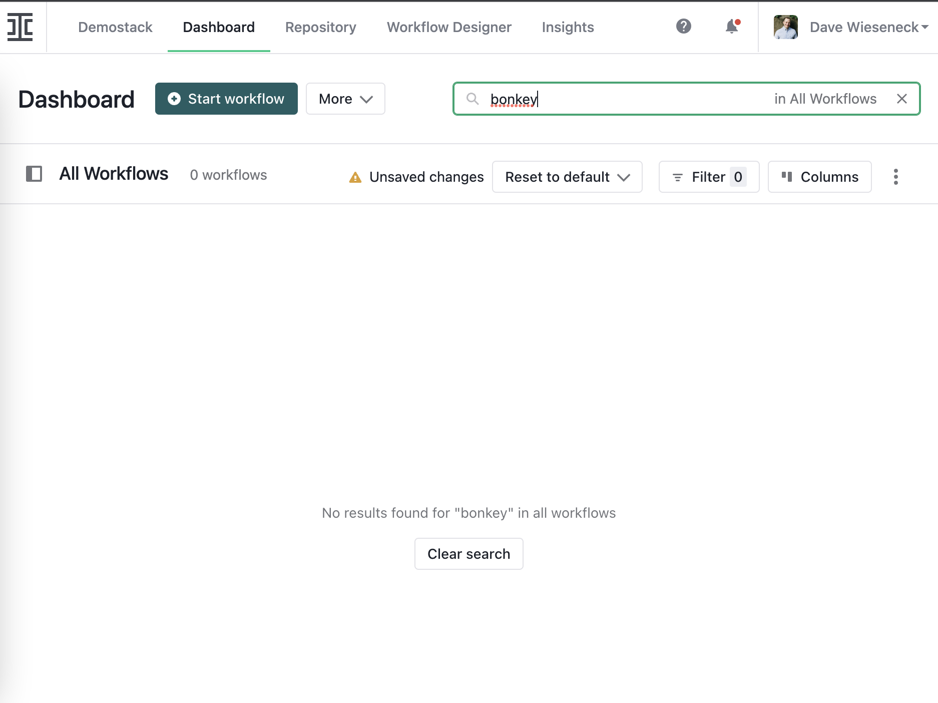Viewport: 938px width, 703px height.
Task: Click the search magnifier icon
Action: pos(473,99)
